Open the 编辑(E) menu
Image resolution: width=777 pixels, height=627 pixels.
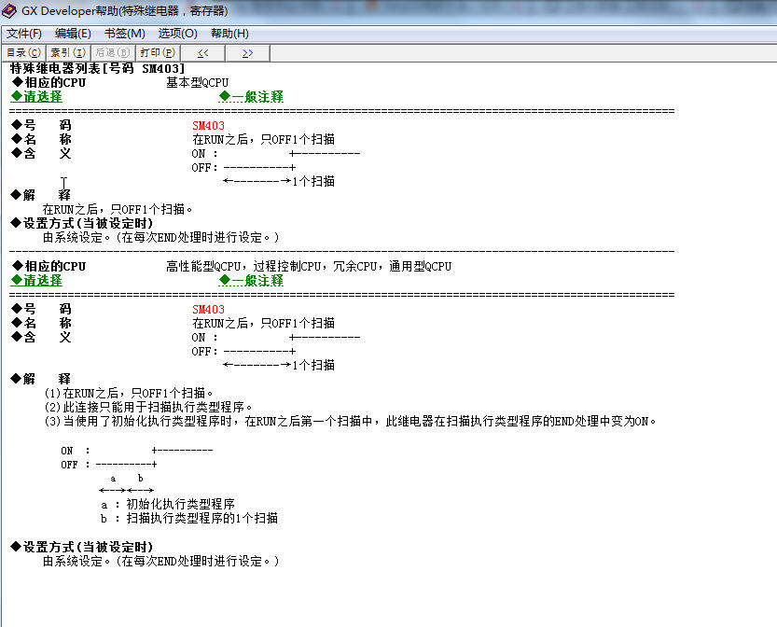(x=73, y=34)
